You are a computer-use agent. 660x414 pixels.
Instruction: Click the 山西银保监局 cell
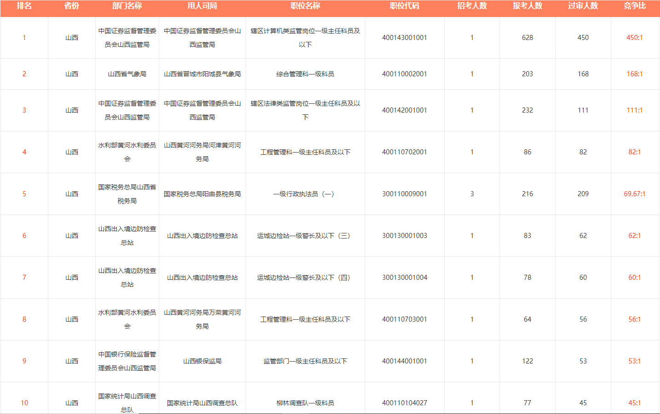202,361
